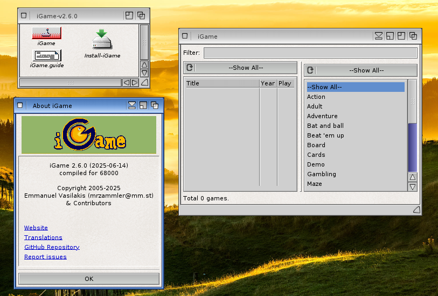Click the iconify gadget in iGame window

pyautogui.click(x=379, y=36)
